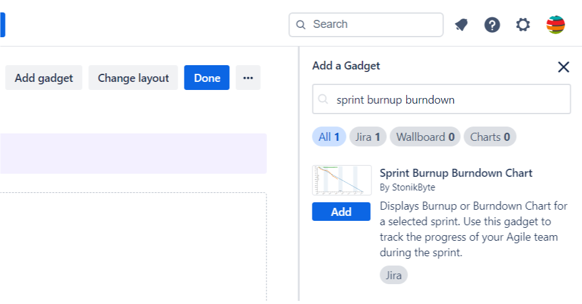Add the Sprint Burnup Burndown Chart gadget
The width and height of the screenshot is (582, 304).
coord(341,212)
